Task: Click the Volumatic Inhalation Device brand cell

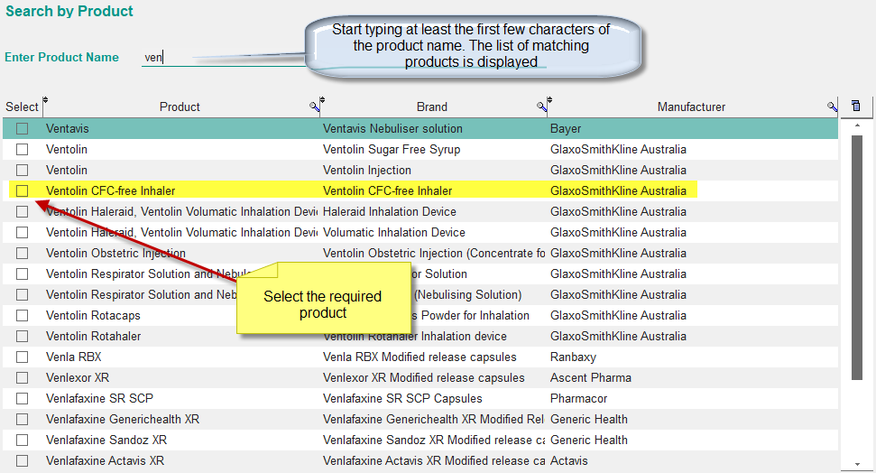Action: (x=394, y=232)
